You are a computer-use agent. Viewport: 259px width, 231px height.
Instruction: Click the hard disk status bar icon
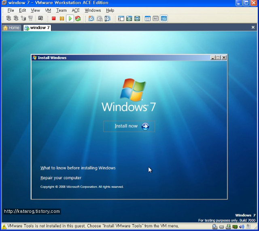click(x=222, y=227)
